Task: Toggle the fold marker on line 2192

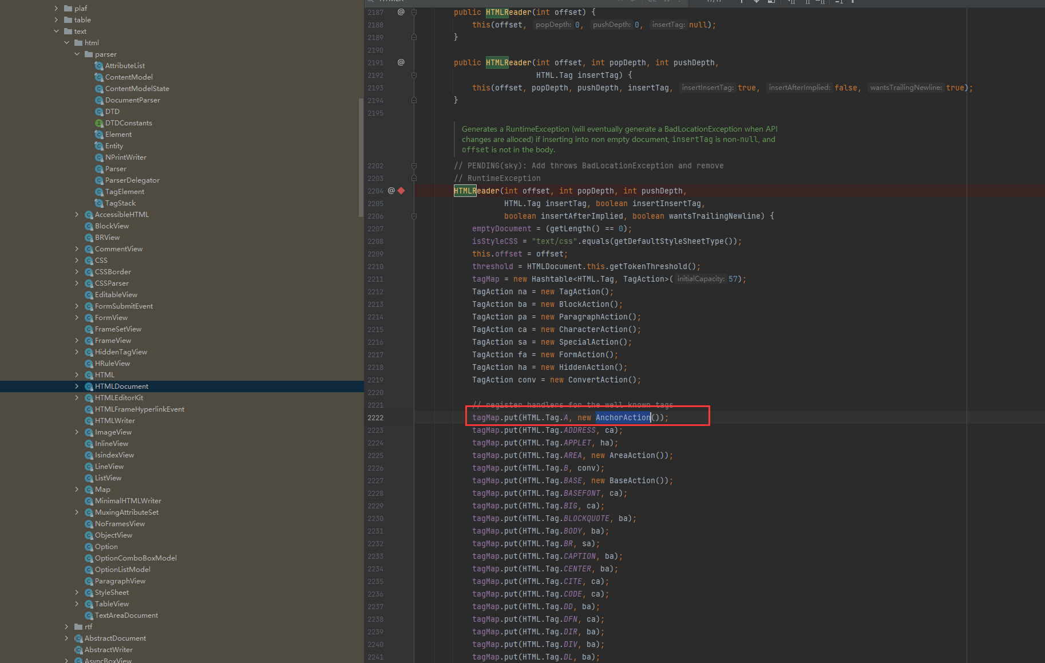Action: [x=414, y=75]
